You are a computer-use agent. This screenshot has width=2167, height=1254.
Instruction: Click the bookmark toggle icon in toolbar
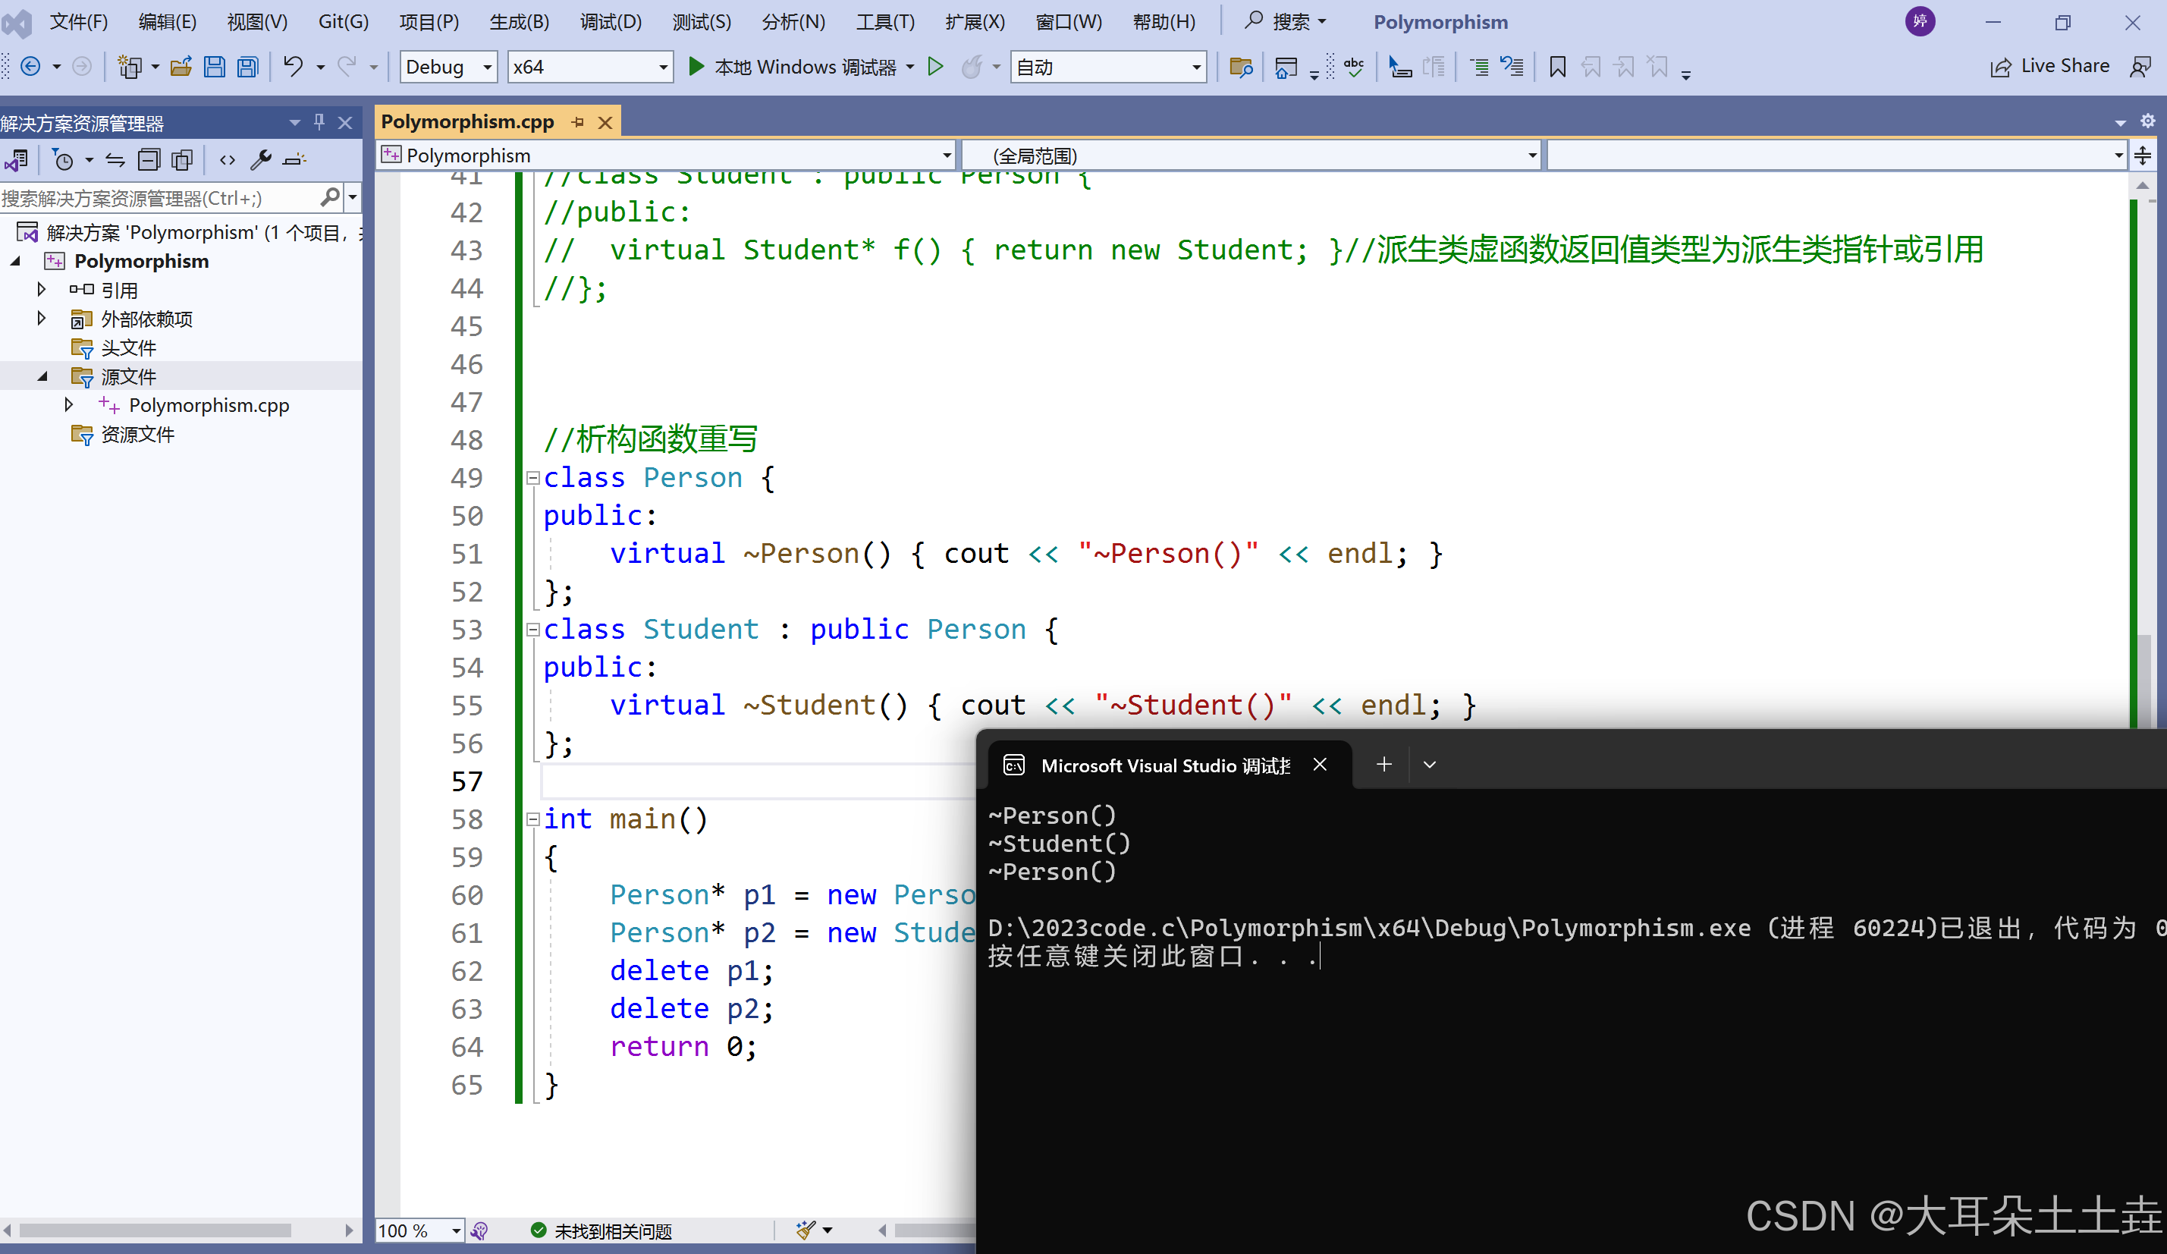(x=1556, y=67)
